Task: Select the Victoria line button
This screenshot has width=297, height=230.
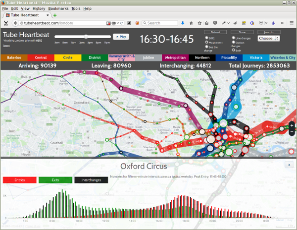Action: [x=256, y=57]
